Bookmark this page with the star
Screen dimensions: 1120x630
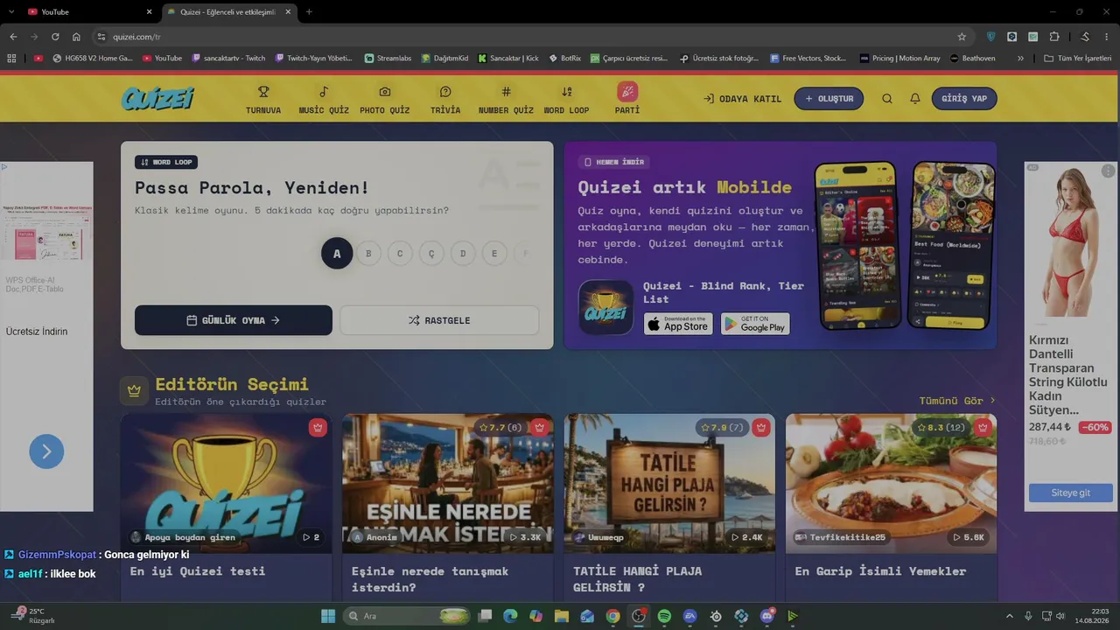pyautogui.click(x=962, y=37)
